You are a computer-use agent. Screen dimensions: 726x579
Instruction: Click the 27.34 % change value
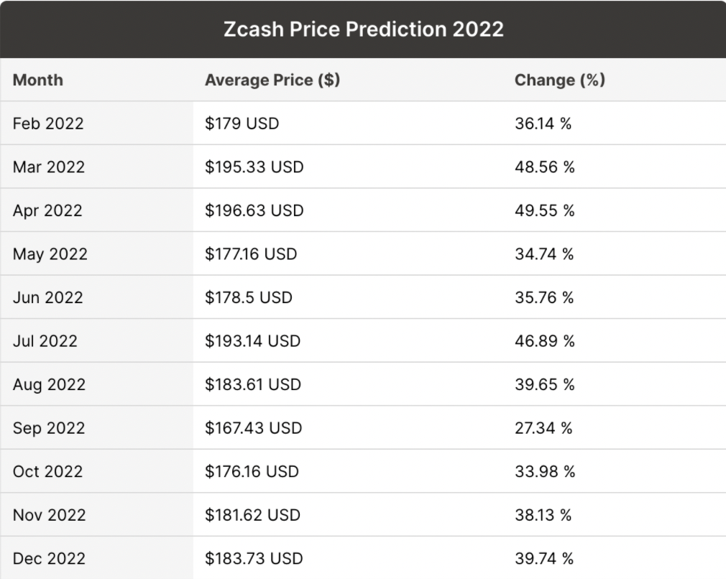(543, 428)
